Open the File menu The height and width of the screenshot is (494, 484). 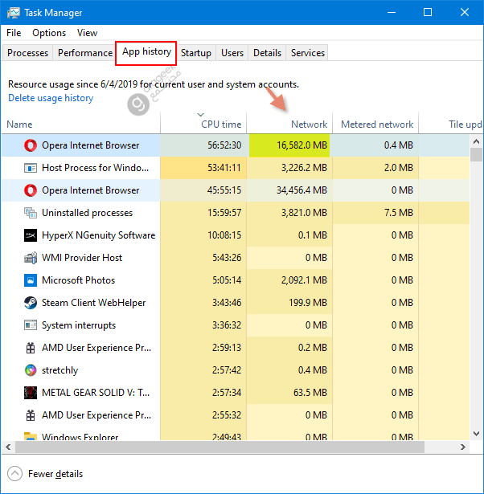click(x=14, y=33)
